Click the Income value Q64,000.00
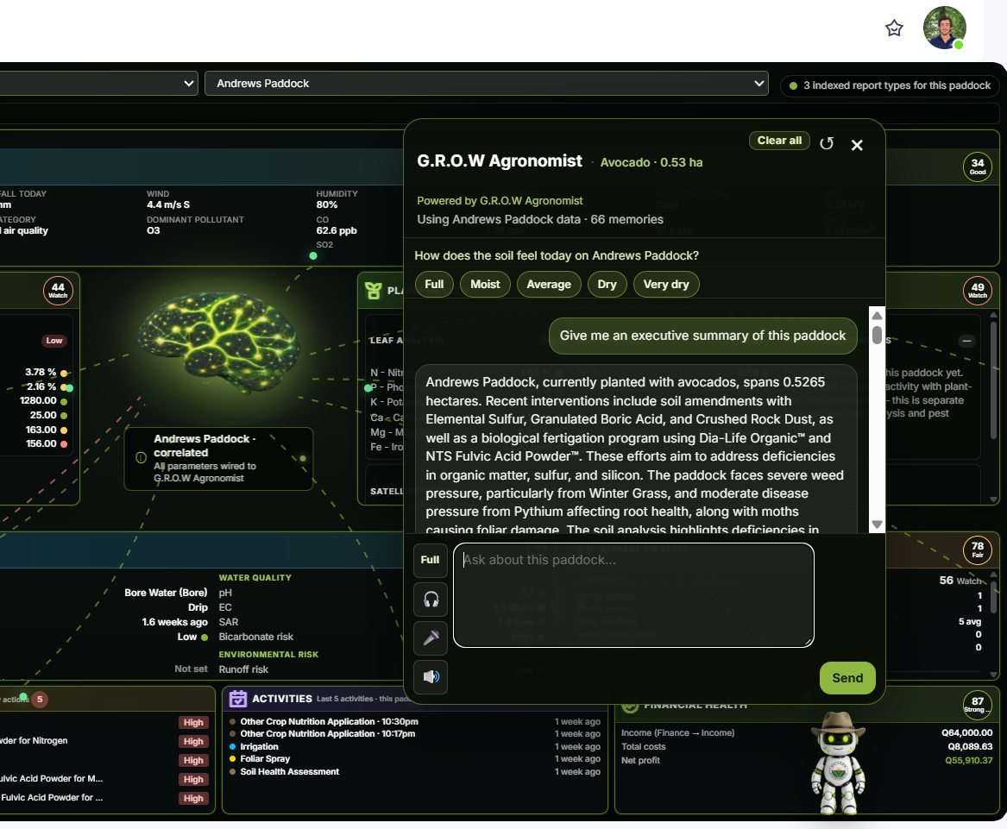Viewport: 1007px width, 829px height. tap(966, 732)
